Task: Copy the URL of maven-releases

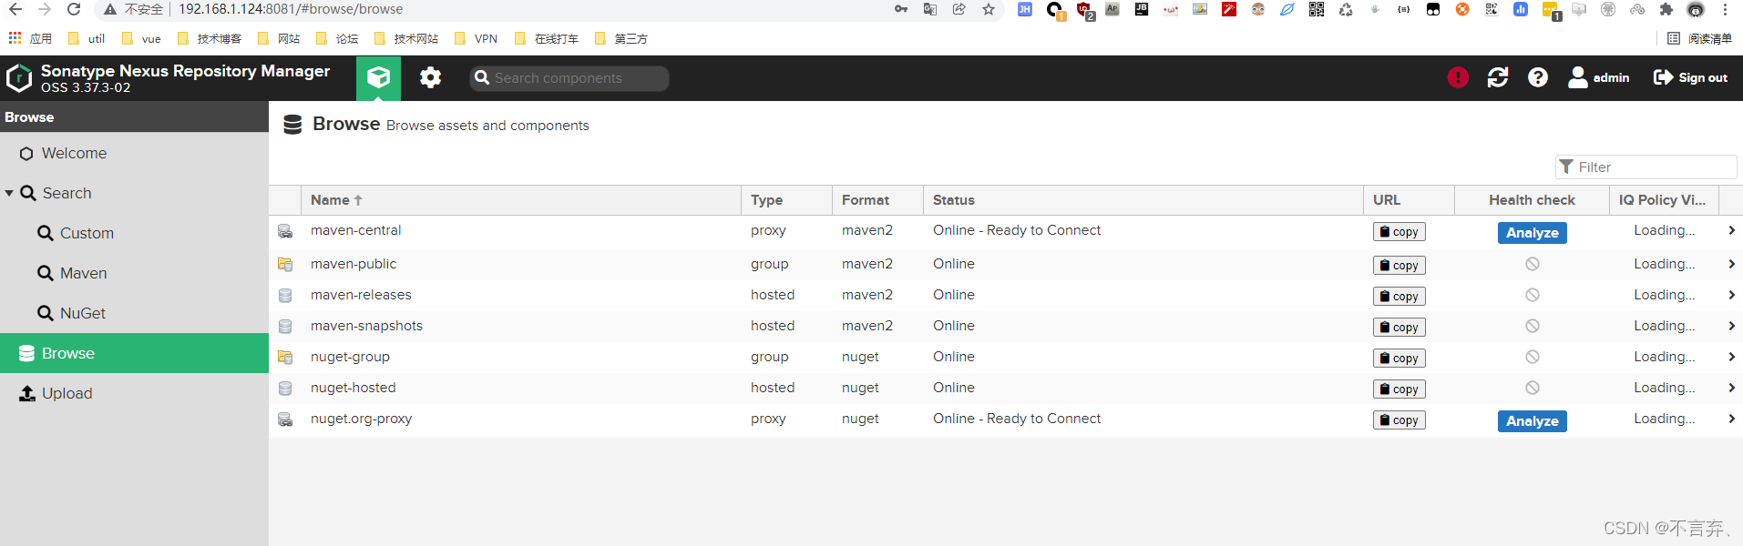Action: 1400,297
